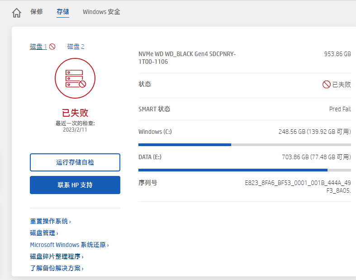Open 磁盘碎片整理程序 link
This screenshot has height=280, width=356.
56,256
